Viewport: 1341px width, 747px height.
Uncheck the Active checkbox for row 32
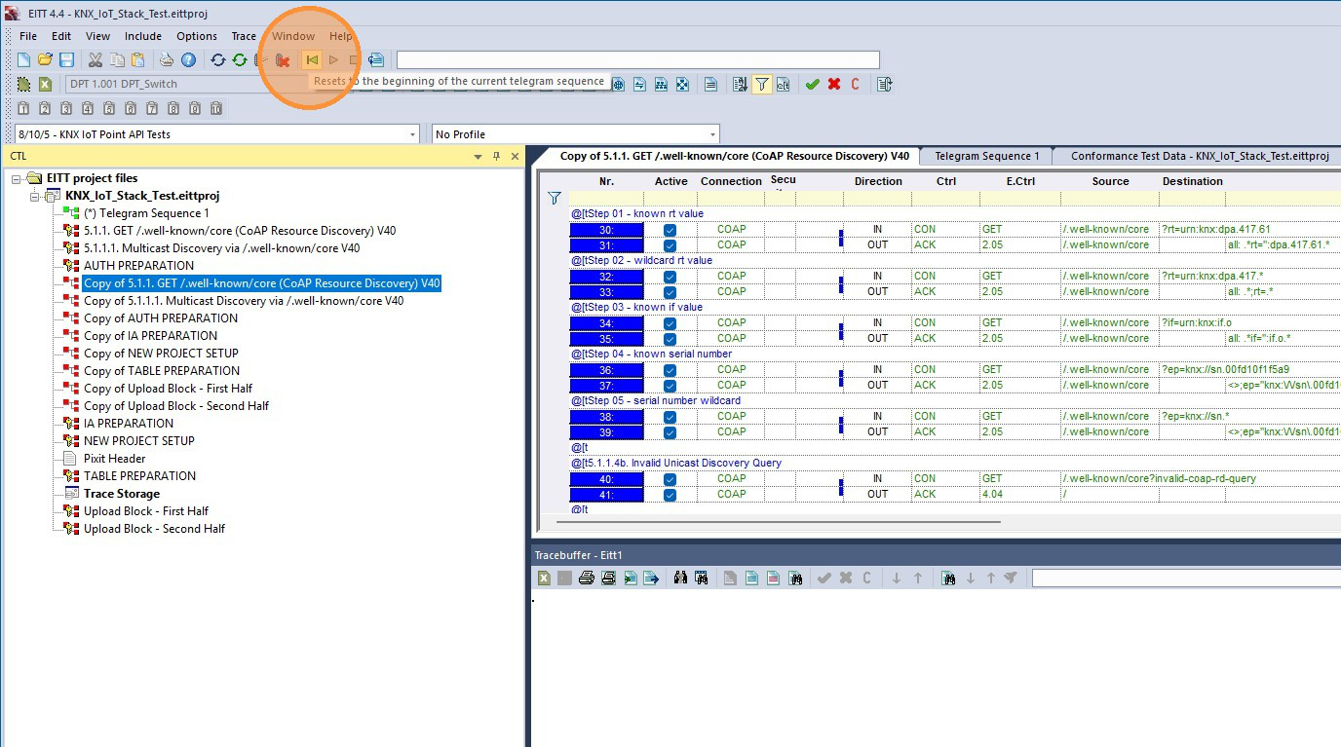click(670, 277)
